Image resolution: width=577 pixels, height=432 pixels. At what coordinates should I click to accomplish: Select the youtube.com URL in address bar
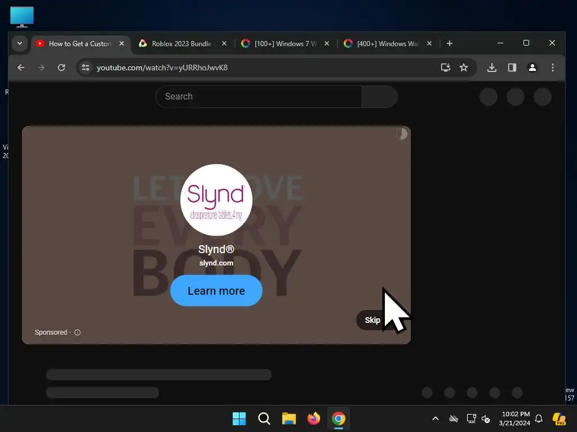tap(162, 67)
